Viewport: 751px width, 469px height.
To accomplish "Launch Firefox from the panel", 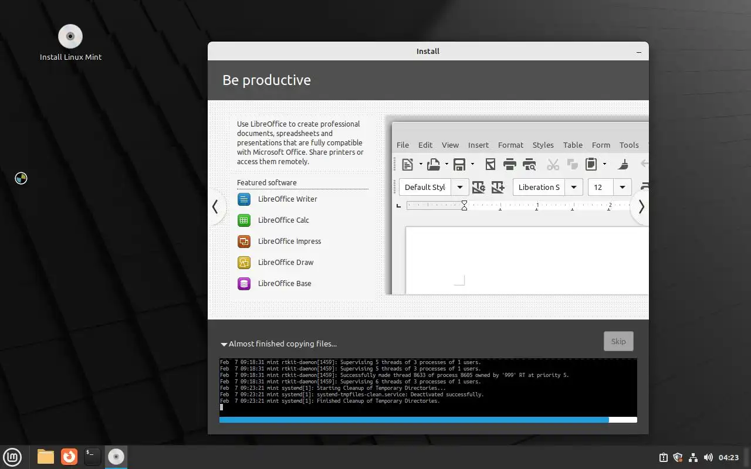I will 69,456.
